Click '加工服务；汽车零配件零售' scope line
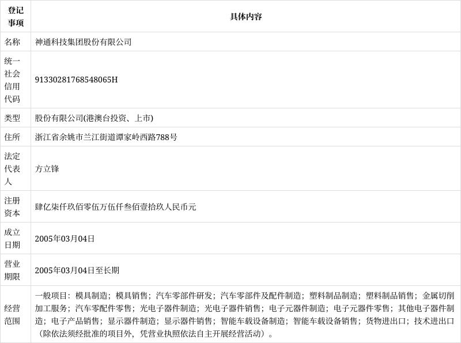The width and height of the screenshot is (461, 343). pyautogui.click(x=83, y=308)
